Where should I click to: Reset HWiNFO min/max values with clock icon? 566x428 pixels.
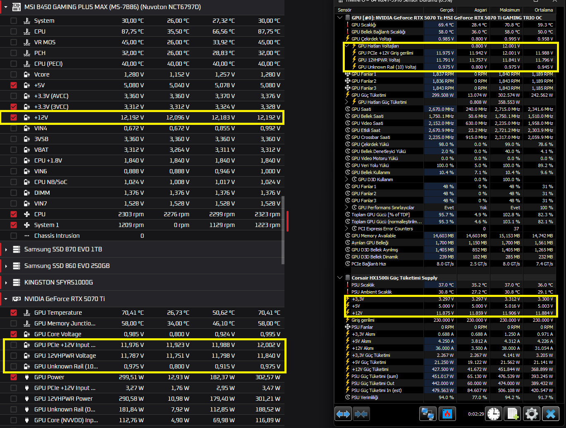(x=494, y=414)
